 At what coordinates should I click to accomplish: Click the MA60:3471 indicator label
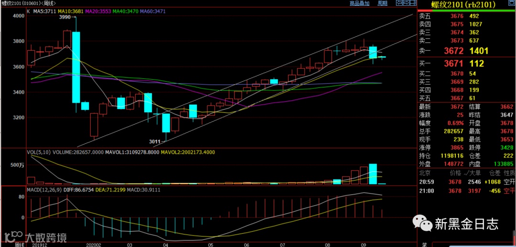click(x=153, y=11)
